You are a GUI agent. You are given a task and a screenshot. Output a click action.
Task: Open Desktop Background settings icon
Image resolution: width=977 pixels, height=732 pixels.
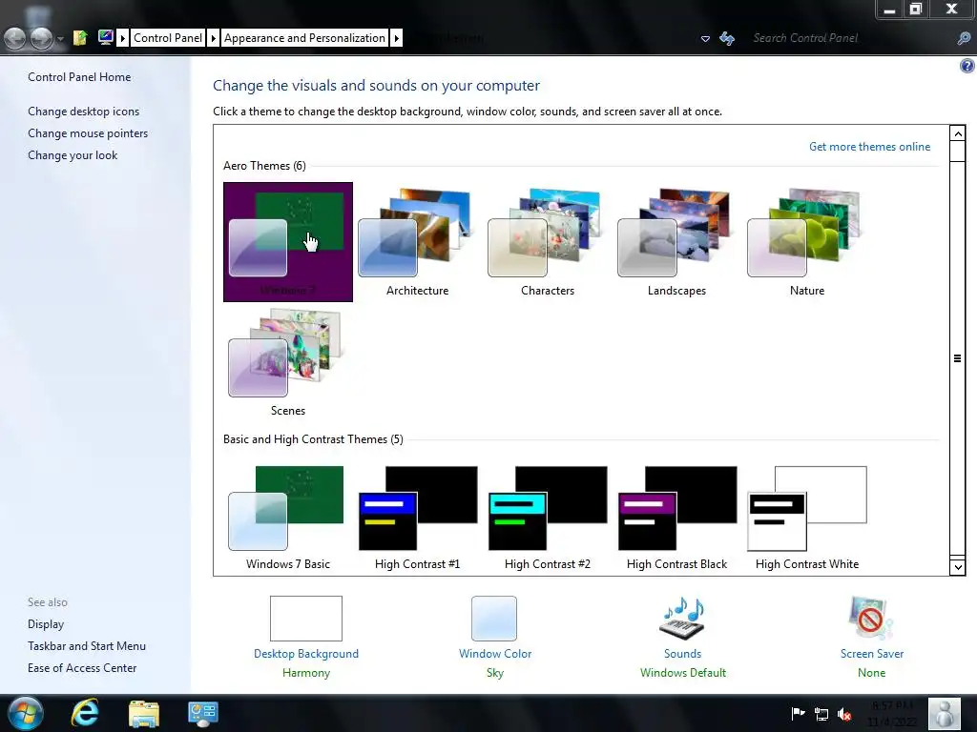(x=306, y=618)
